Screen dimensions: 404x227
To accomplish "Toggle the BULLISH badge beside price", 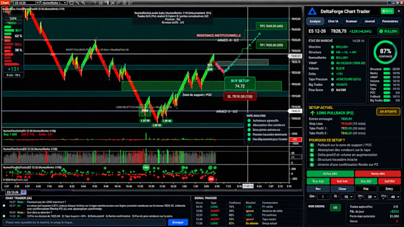I will point(389,31).
